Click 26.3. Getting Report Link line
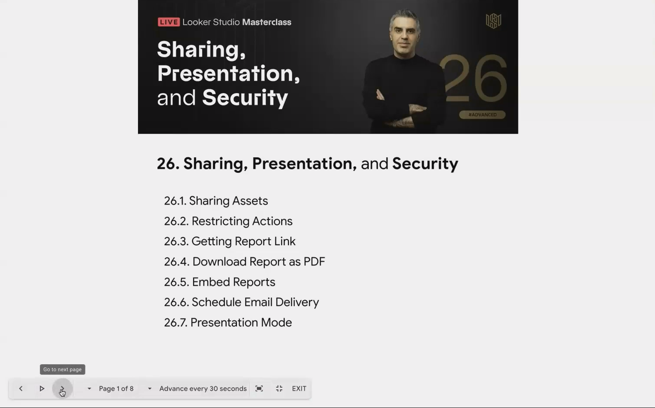 [230, 241]
